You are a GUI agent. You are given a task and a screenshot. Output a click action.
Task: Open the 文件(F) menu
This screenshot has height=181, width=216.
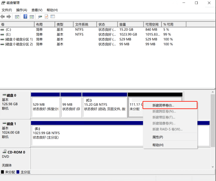[x=7, y=10]
